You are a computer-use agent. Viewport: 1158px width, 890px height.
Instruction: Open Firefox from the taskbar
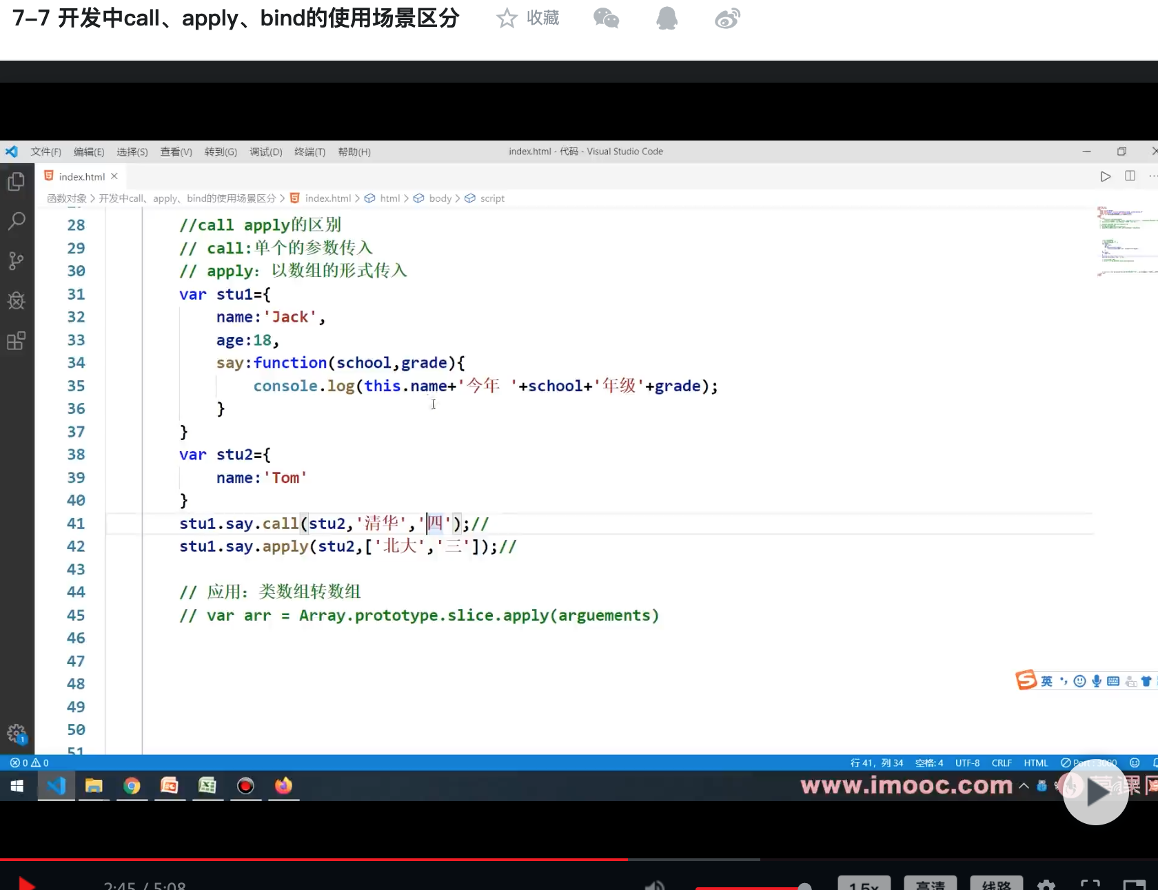pyautogui.click(x=283, y=786)
